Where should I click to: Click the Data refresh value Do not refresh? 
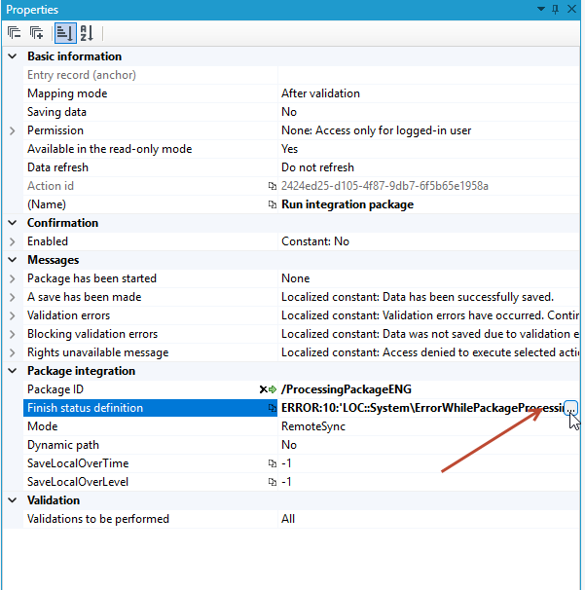click(317, 167)
